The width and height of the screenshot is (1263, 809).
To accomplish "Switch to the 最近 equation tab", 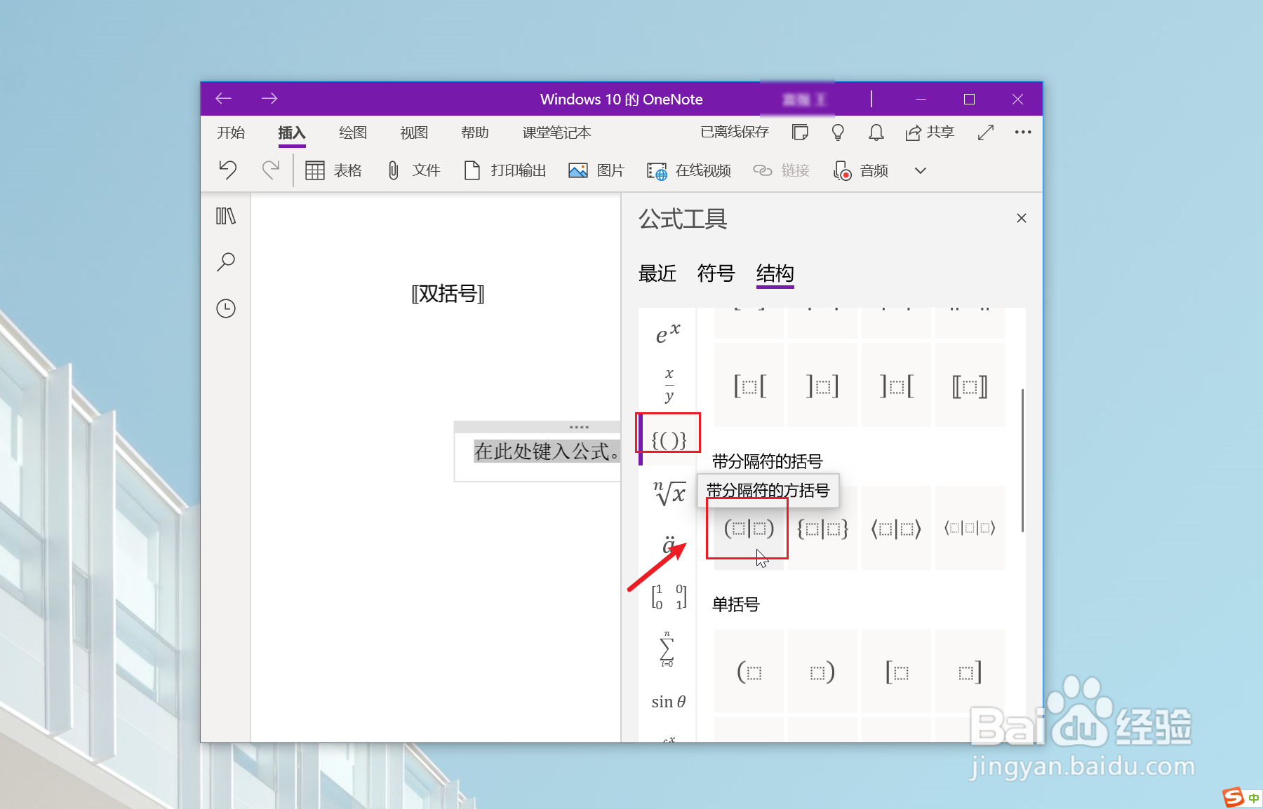I will (657, 273).
